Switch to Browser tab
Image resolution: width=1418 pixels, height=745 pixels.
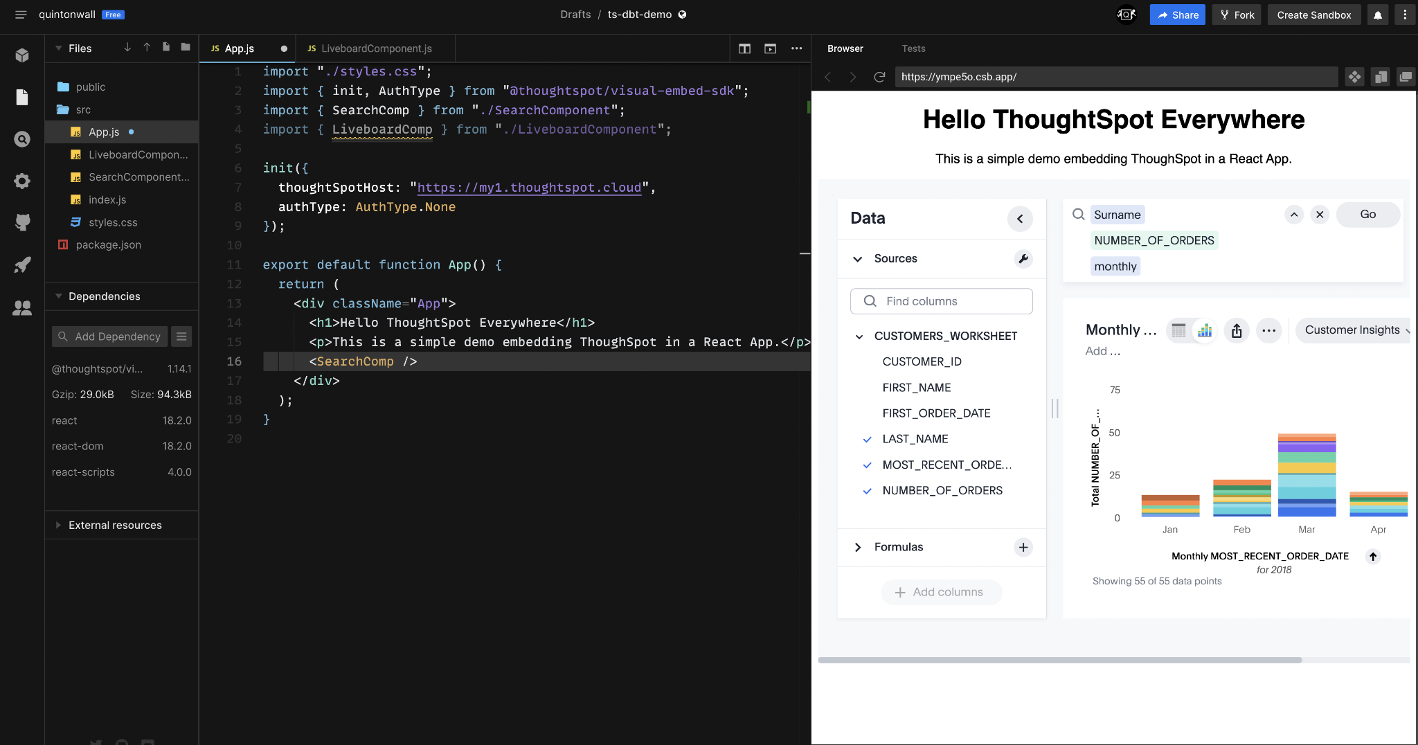pos(845,48)
